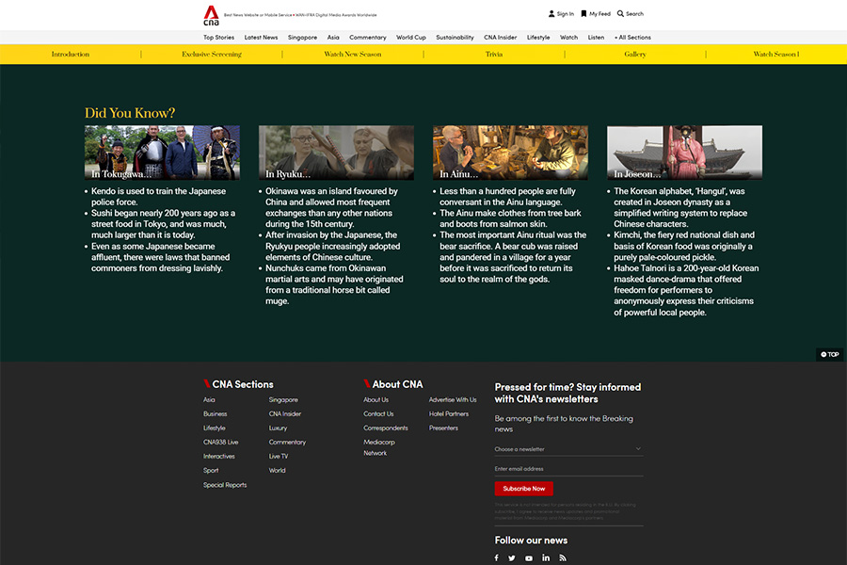The width and height of the screenshot is (847, 565).
Task: Open the In Joseon thumbnail
Action: click(x=685, y=153)
